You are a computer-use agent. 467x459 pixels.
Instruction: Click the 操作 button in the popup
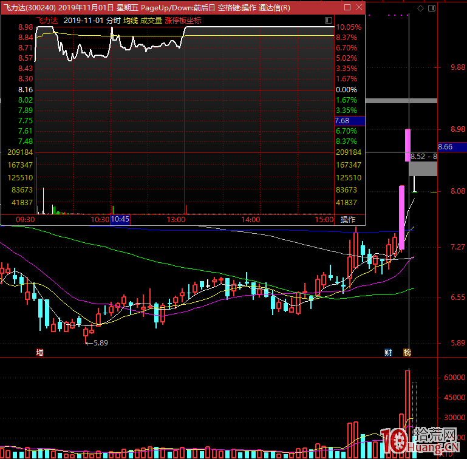tap(348, 220)
